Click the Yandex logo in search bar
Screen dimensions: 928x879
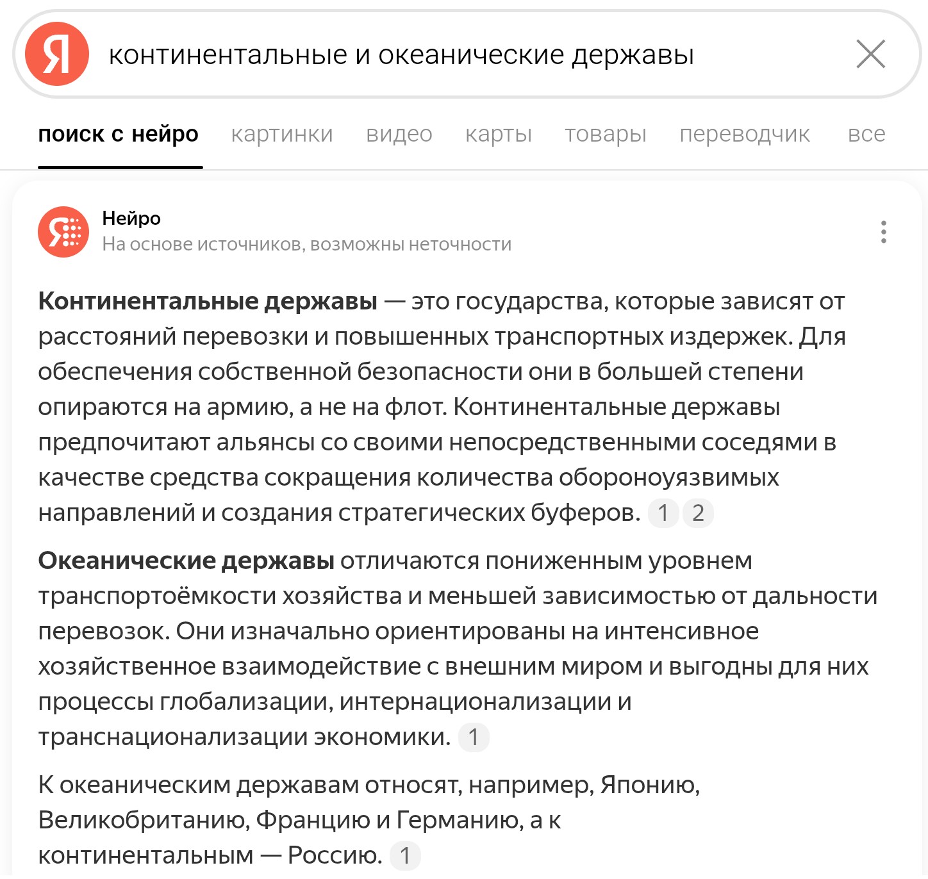coord(56,54)
